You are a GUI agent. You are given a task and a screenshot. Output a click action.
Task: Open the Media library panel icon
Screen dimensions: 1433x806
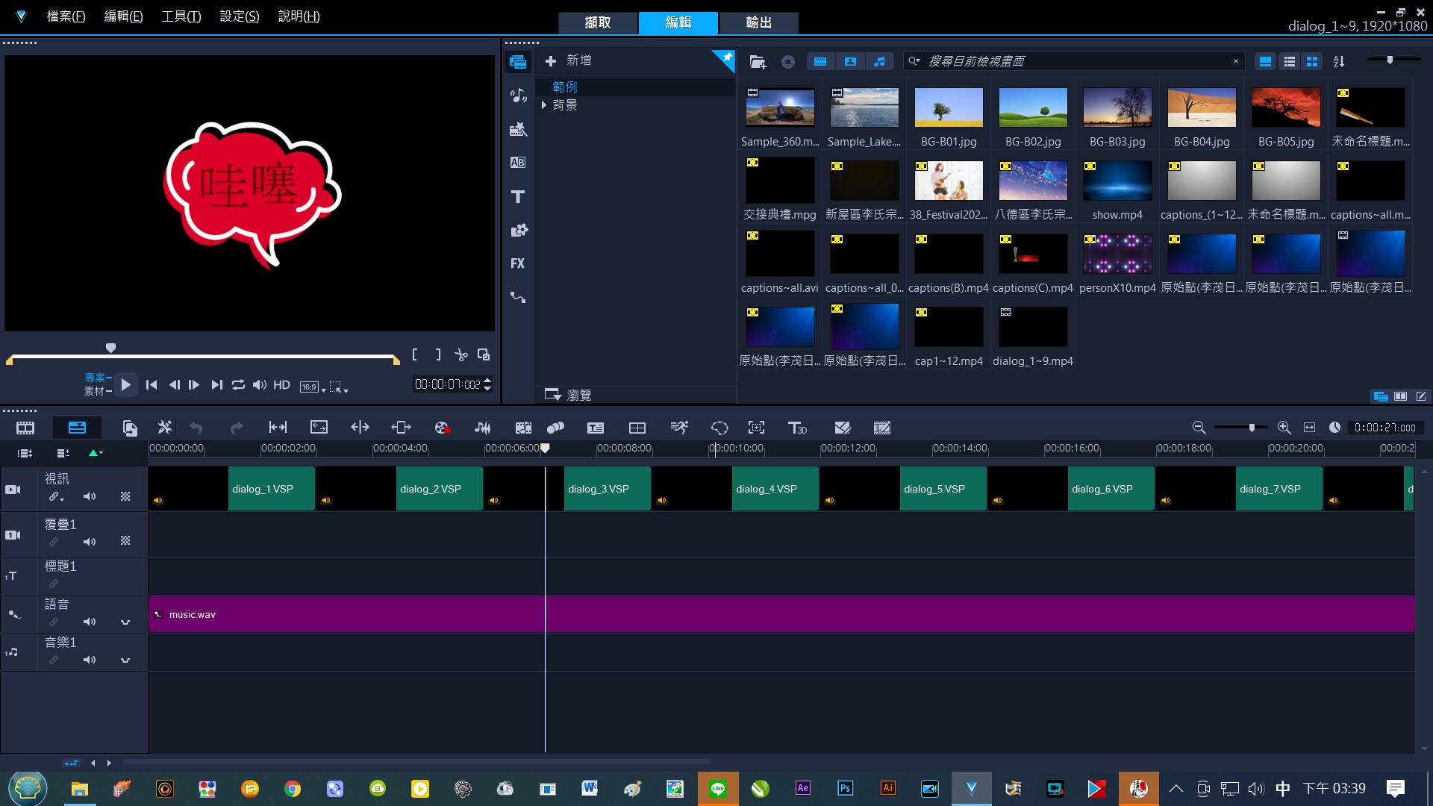pos(518,62)
